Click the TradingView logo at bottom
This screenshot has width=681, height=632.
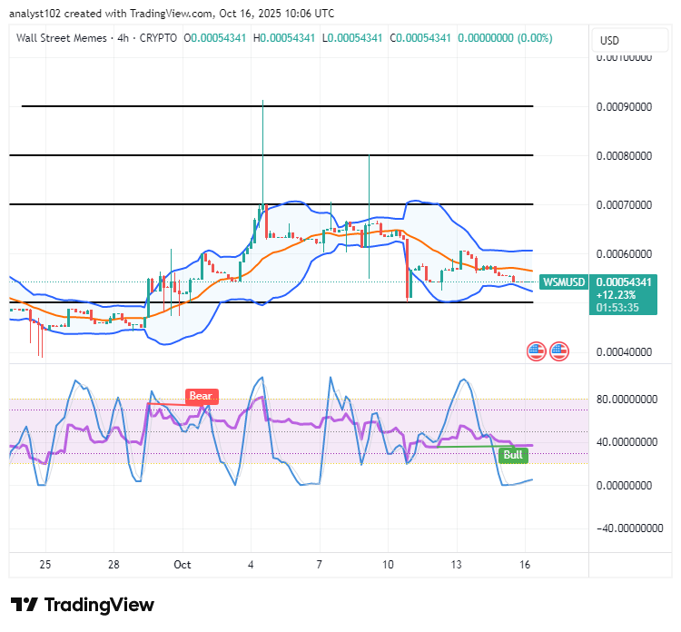(83, 605)
